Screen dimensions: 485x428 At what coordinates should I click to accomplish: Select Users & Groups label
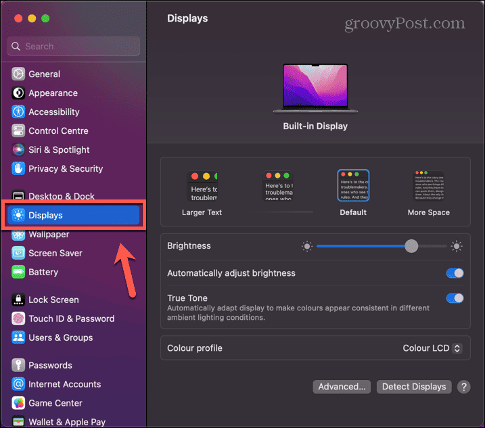pos(61,337)
